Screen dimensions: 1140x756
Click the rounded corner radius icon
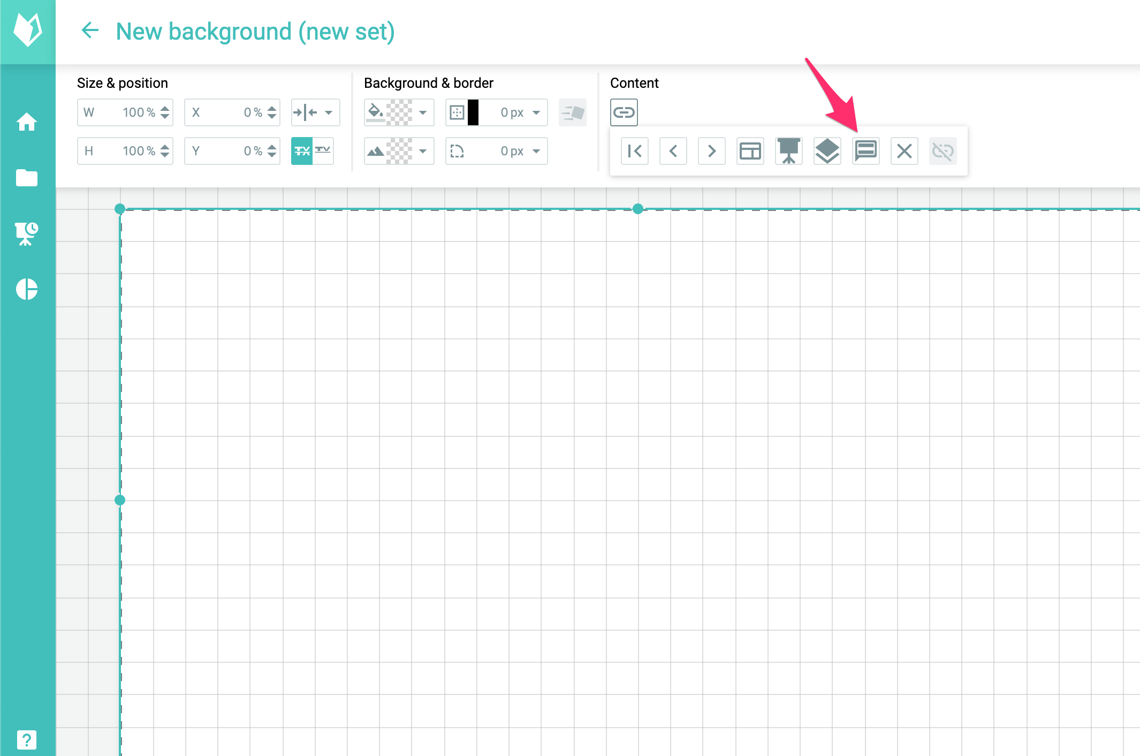click(x=457, y=151)
